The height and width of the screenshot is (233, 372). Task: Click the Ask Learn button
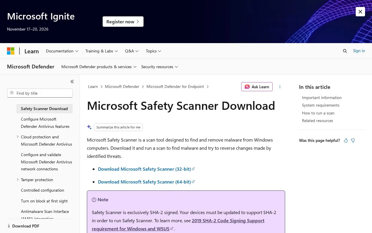(x=257, y=87)
